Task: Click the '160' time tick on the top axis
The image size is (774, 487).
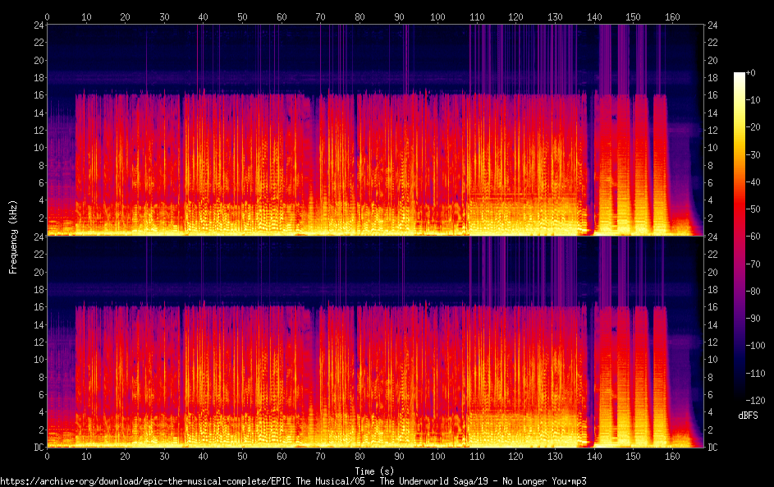Action: [672, 16]
